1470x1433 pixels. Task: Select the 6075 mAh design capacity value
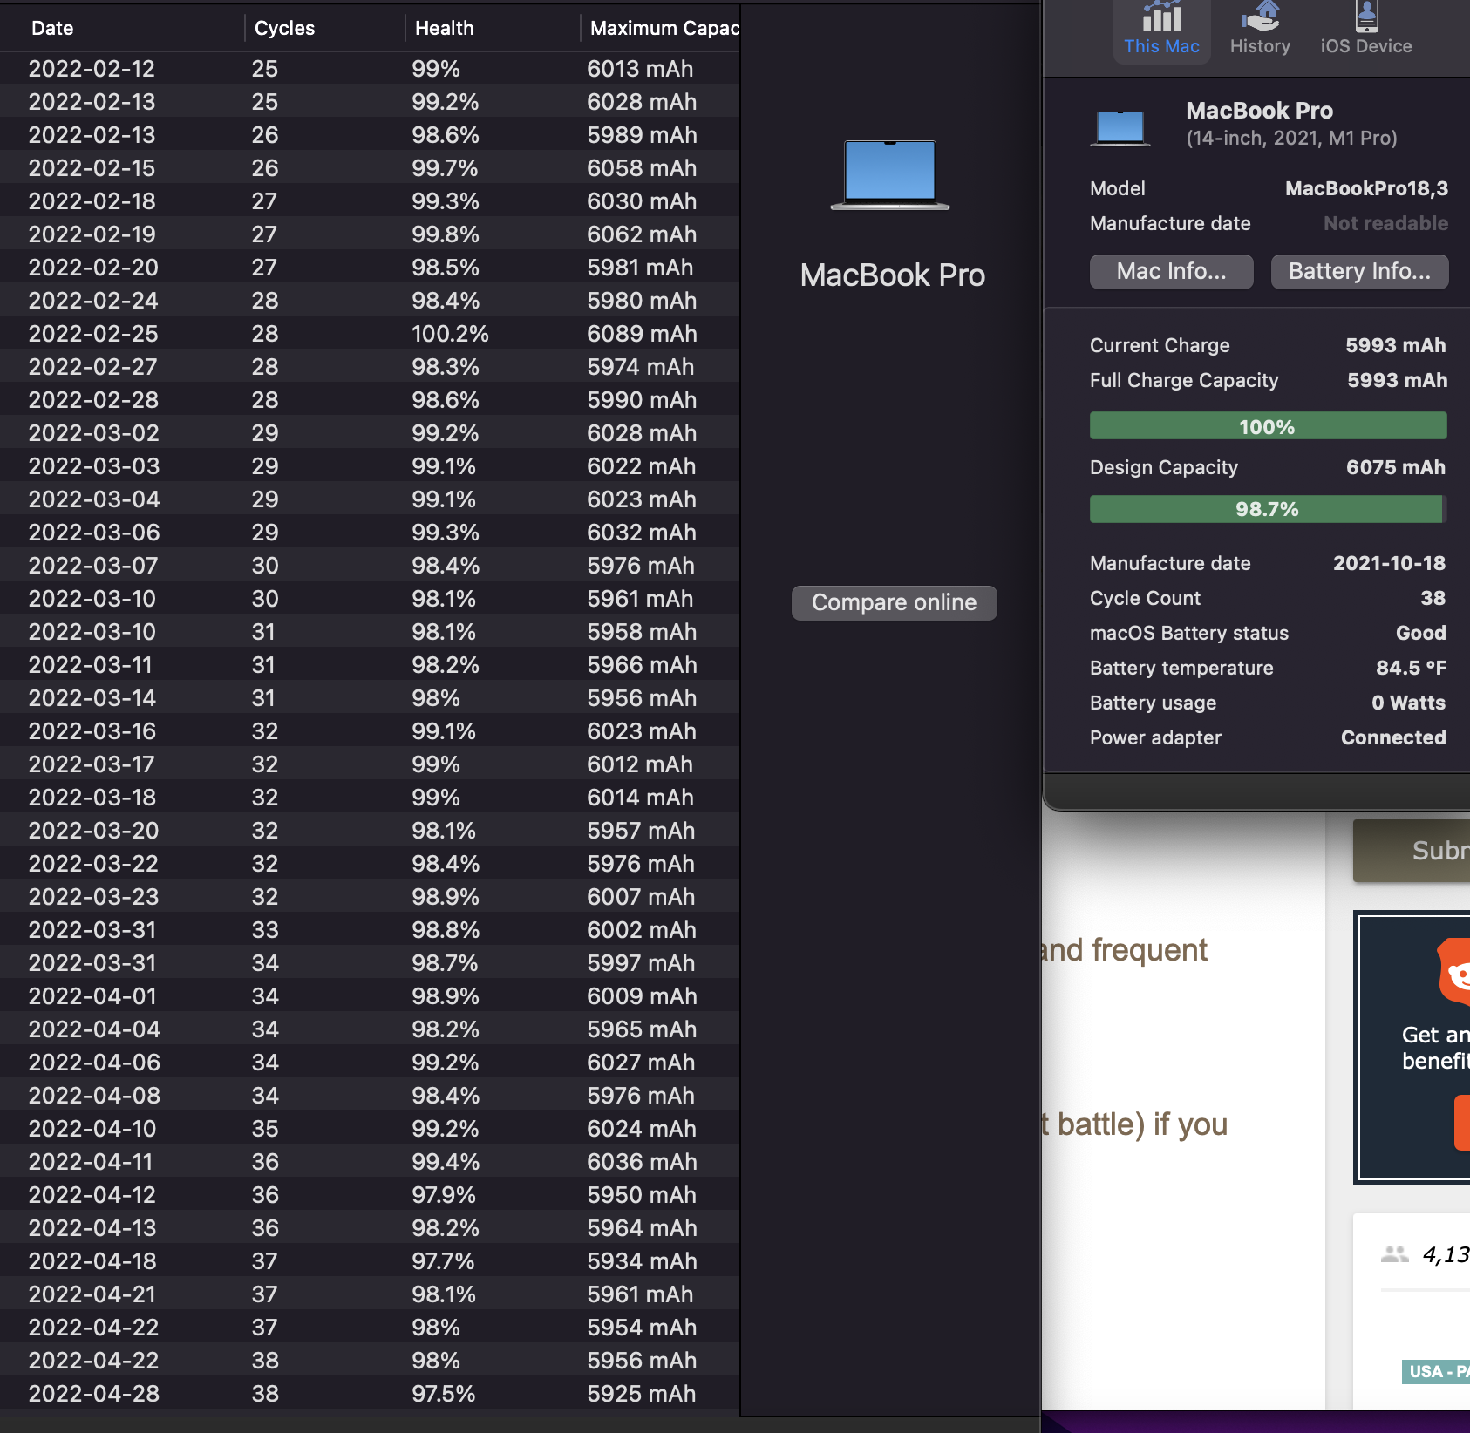(1395, 467)
